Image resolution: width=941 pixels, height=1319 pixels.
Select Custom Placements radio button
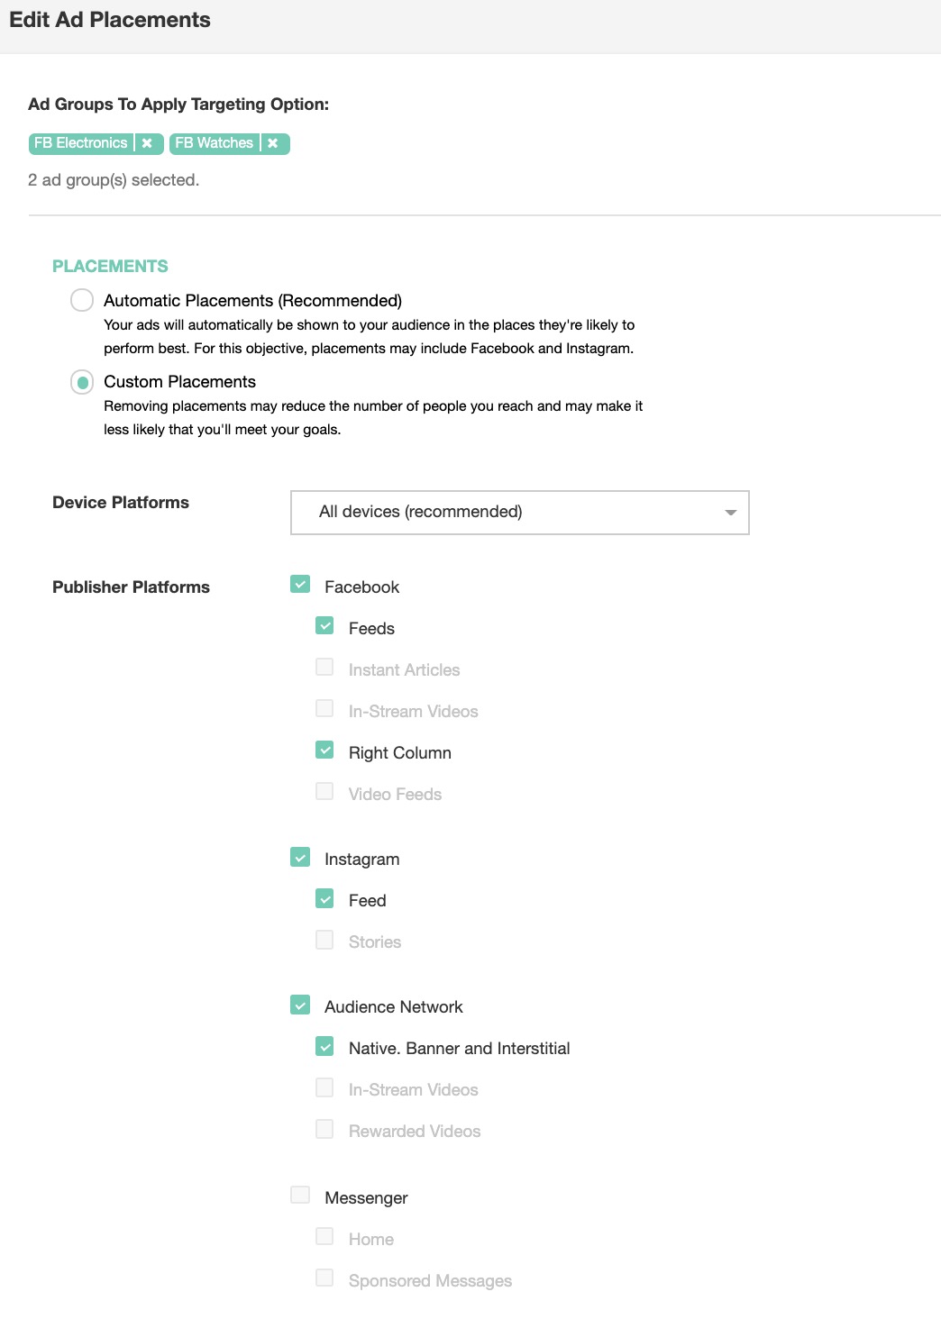coord(82,382)
